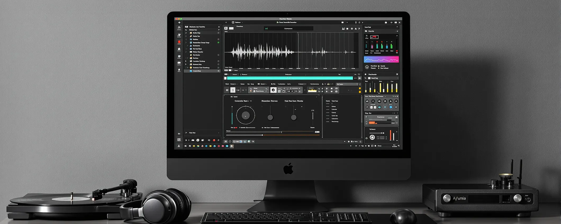Click the cyan audio clip bar
This screenshot has width=561, height=224.
click(290, 78)
